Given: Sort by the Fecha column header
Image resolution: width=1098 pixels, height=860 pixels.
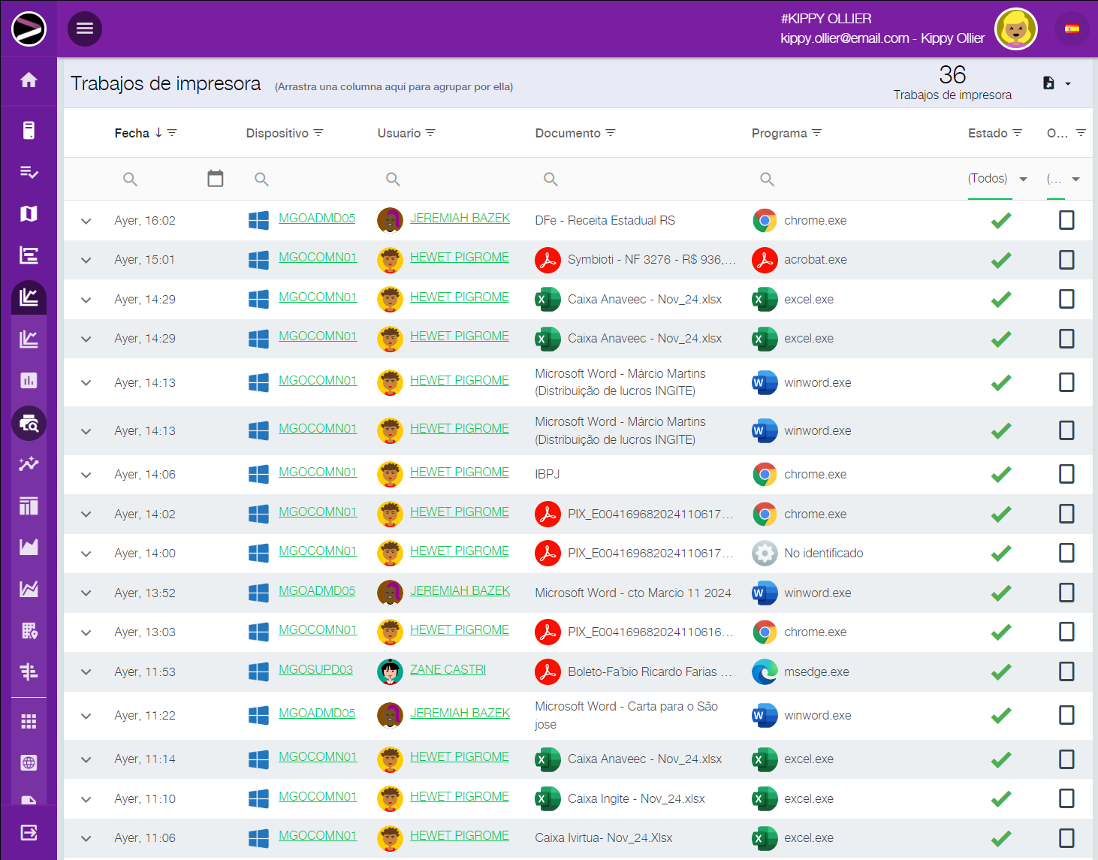Looking at the screenshot, I should [x=132, y=133].
